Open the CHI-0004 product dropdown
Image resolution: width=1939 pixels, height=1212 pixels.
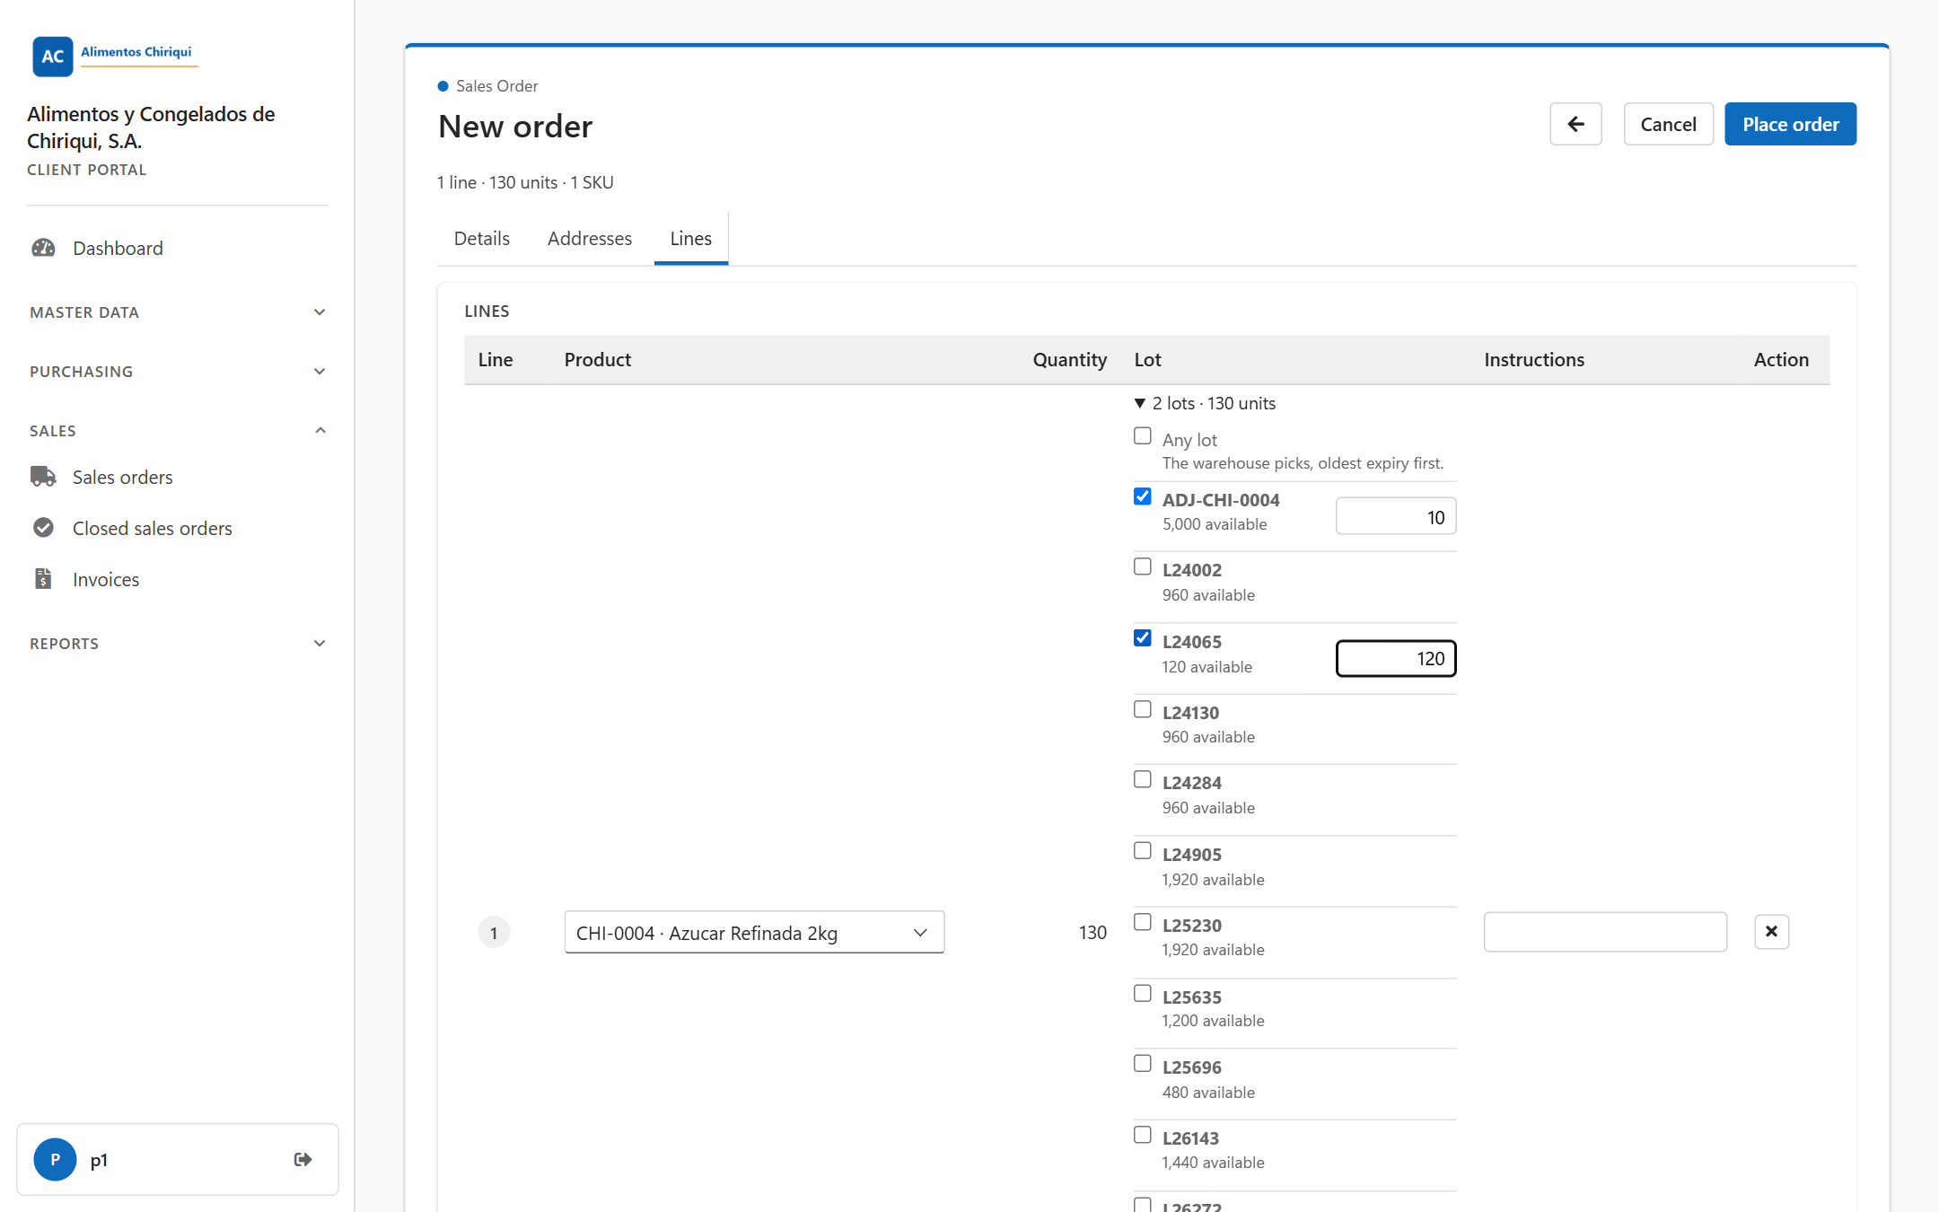coord(754,933)
